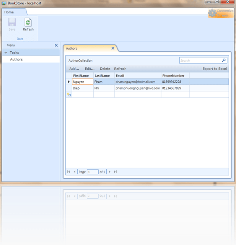Close the Authors tab
The width and height of the screenshot is (236, 245).
[113, 48]
